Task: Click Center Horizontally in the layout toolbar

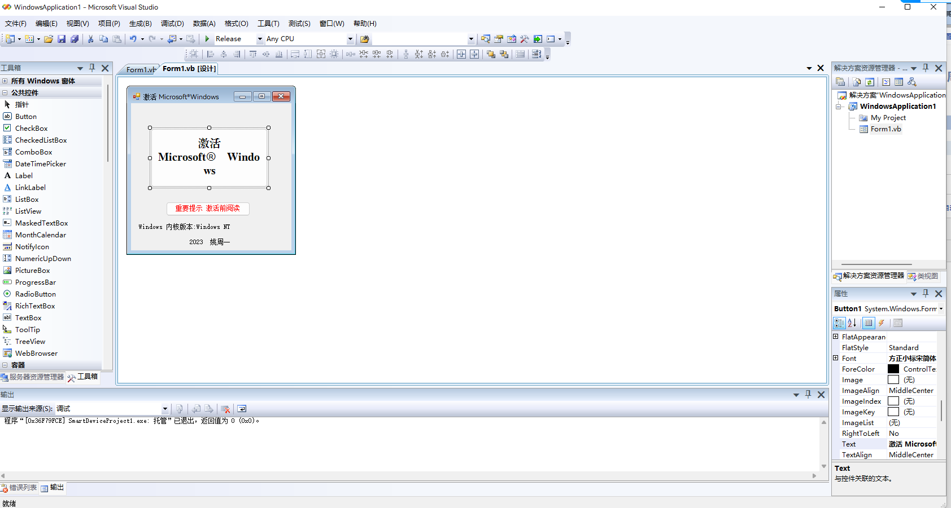Action: pyautogui.click(x=461, y=54)
